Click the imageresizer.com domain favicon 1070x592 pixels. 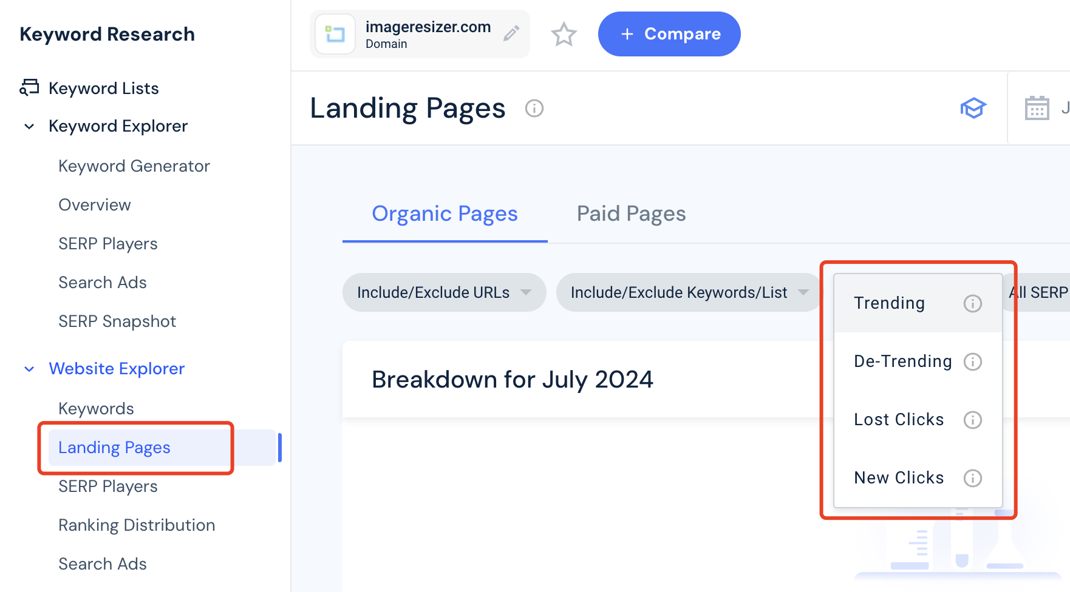coord(335,34)
